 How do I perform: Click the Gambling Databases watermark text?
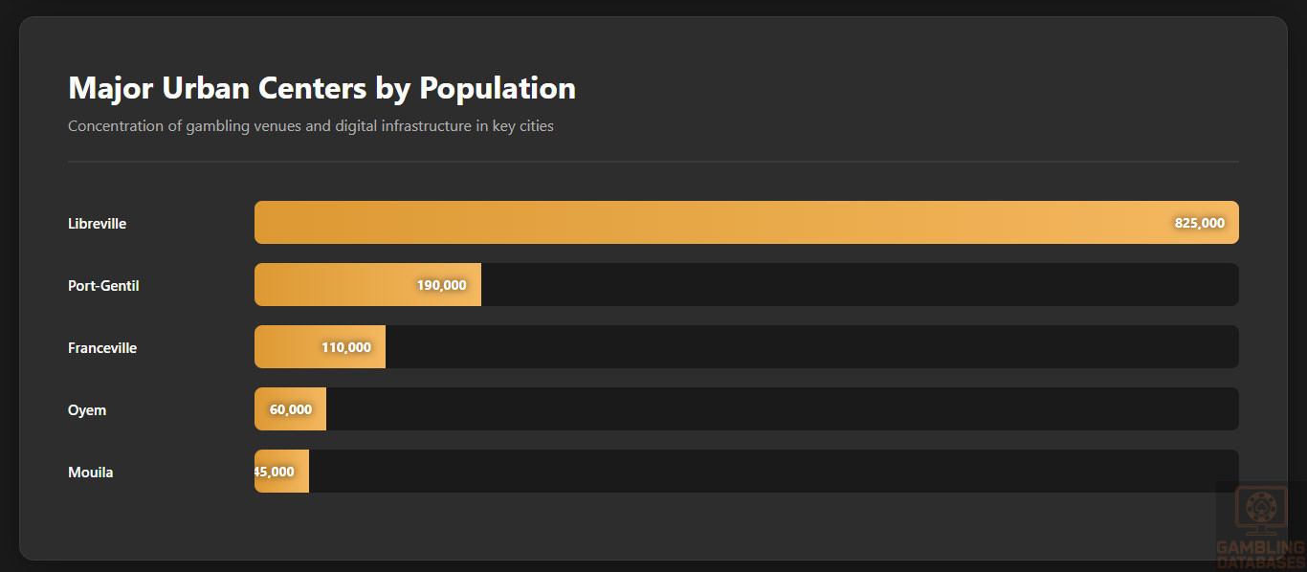(1260, 555)
